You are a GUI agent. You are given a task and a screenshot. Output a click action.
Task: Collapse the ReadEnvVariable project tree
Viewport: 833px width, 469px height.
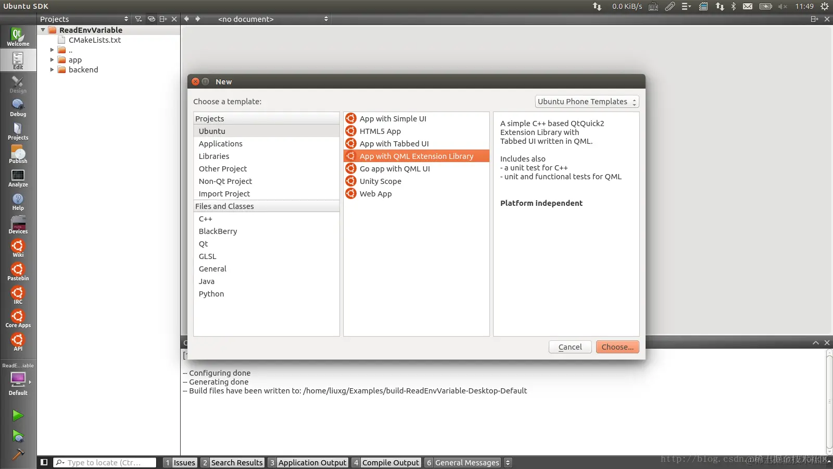coord(43,30)
